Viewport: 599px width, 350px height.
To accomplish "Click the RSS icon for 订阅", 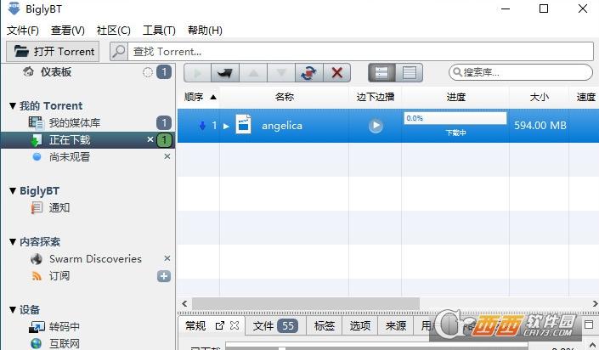I will [x=37, y=276].
